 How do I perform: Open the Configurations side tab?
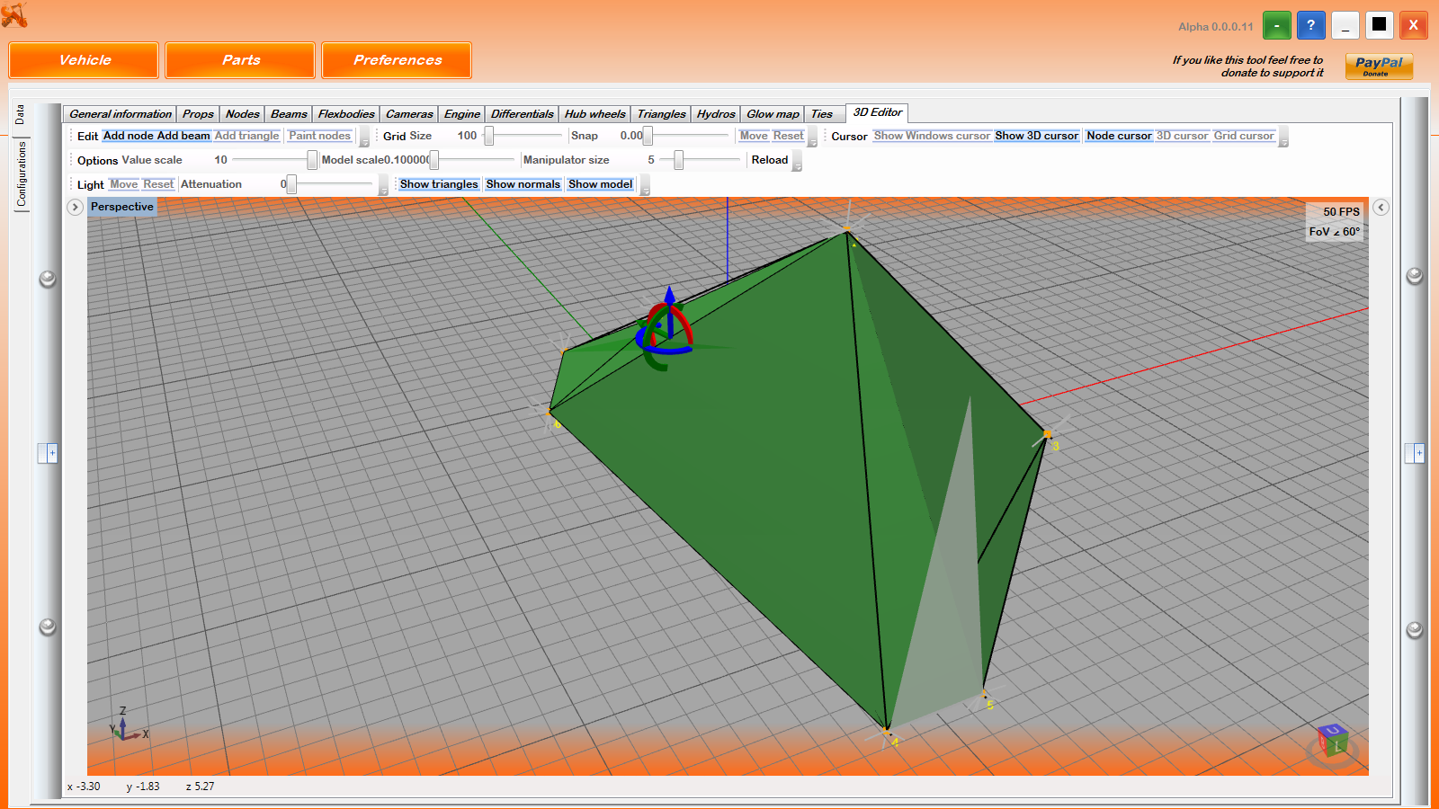(x=22, y=173)
